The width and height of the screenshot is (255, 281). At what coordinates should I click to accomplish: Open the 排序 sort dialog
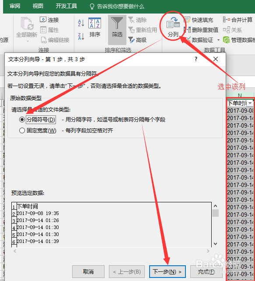pos(94,27)
